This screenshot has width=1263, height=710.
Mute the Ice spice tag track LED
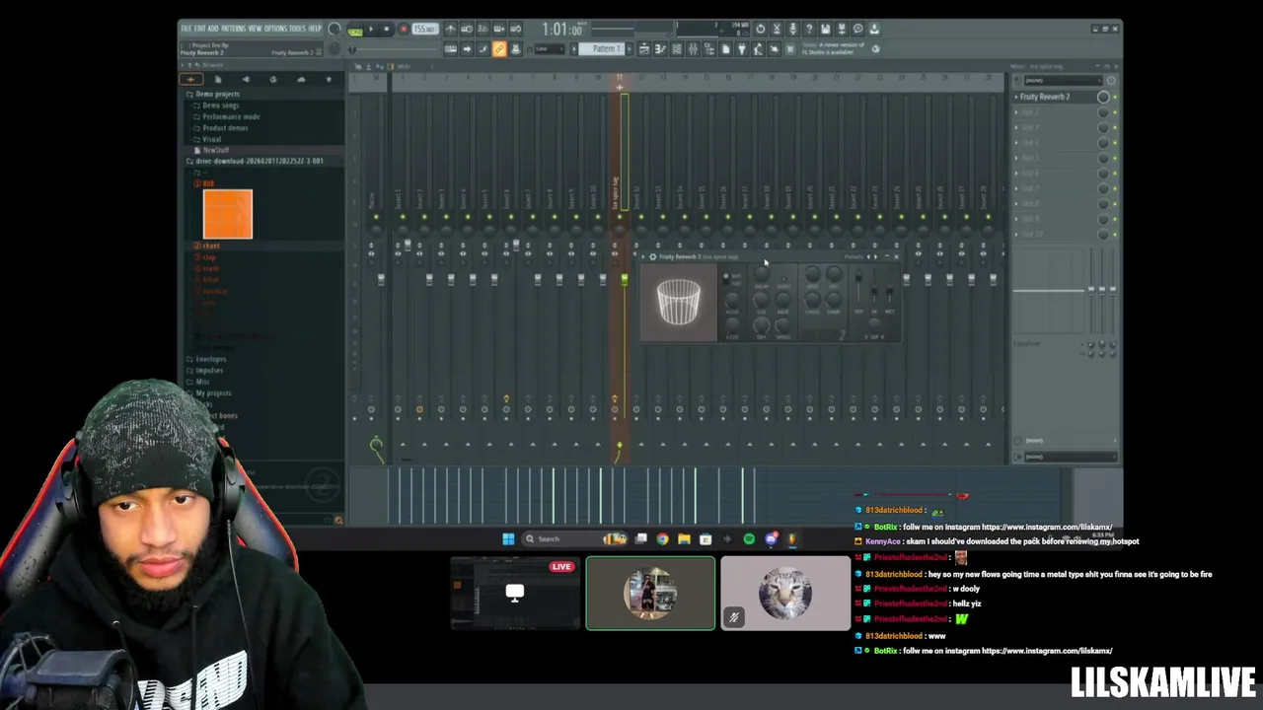(620, 217)
